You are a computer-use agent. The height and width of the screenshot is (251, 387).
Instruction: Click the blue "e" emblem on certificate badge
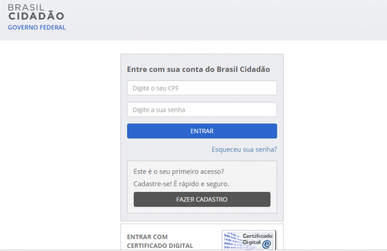coord(266,244)
